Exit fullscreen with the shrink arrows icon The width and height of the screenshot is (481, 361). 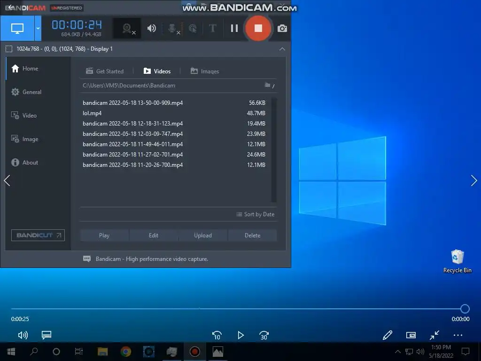[434, 335]
